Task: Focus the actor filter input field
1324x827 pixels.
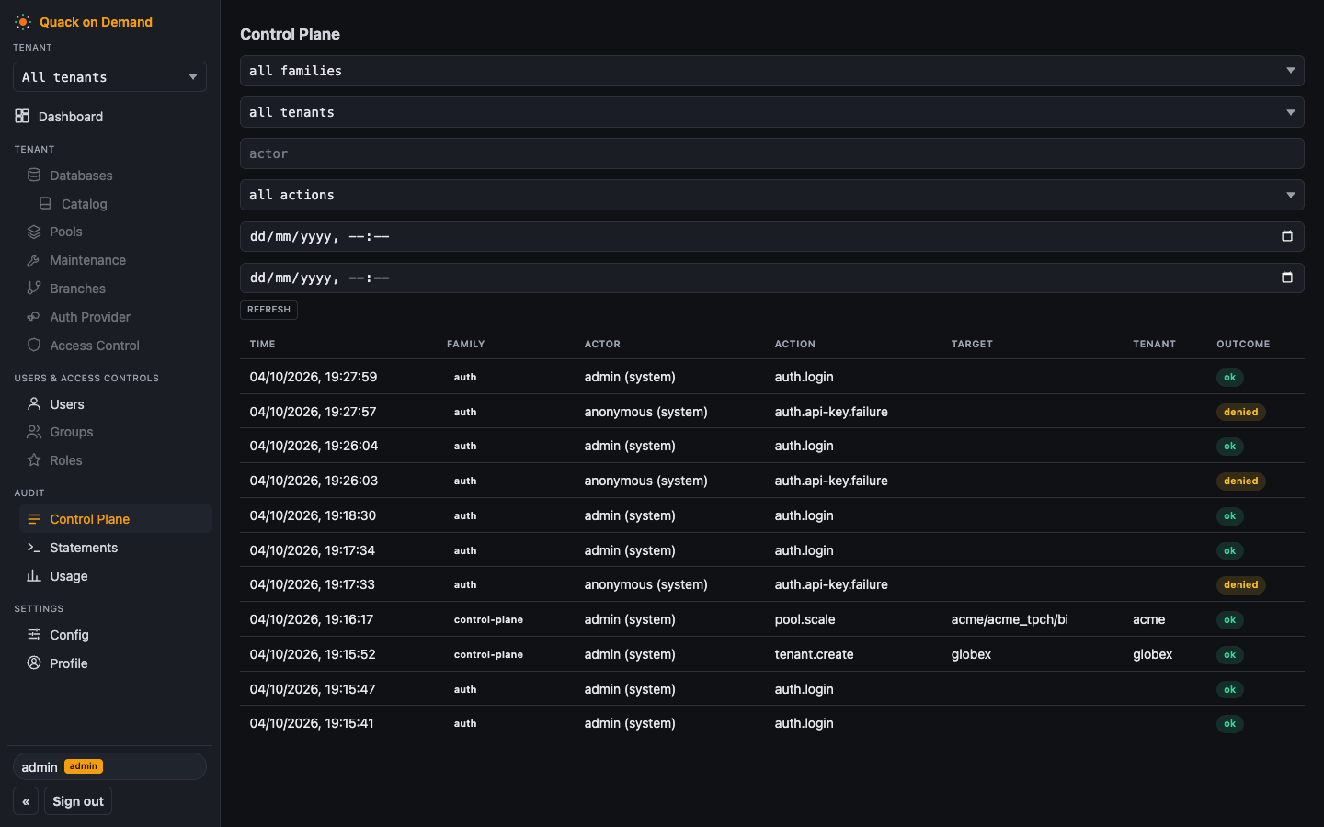Action: point(772,153)
